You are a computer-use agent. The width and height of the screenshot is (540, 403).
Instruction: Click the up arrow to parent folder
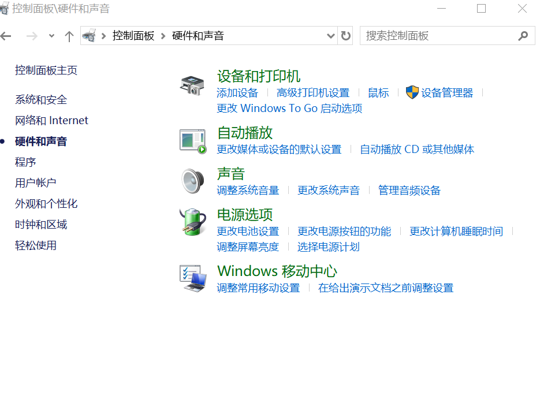tap(69, 36)
